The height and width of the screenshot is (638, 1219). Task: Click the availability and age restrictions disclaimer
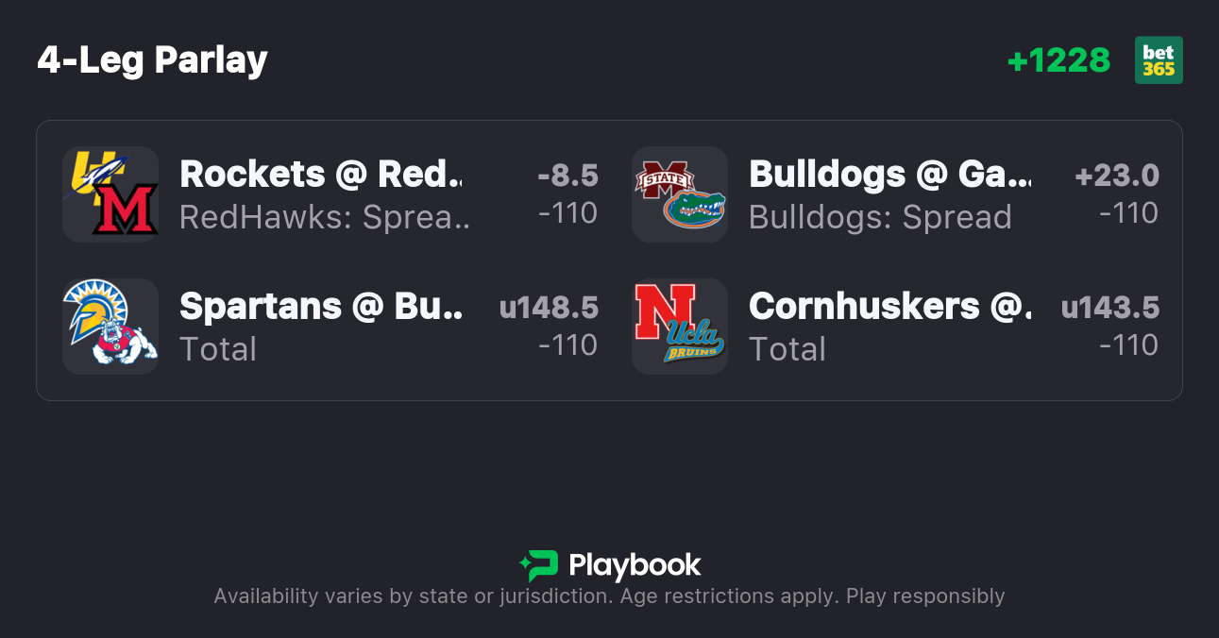coord(609,596)
